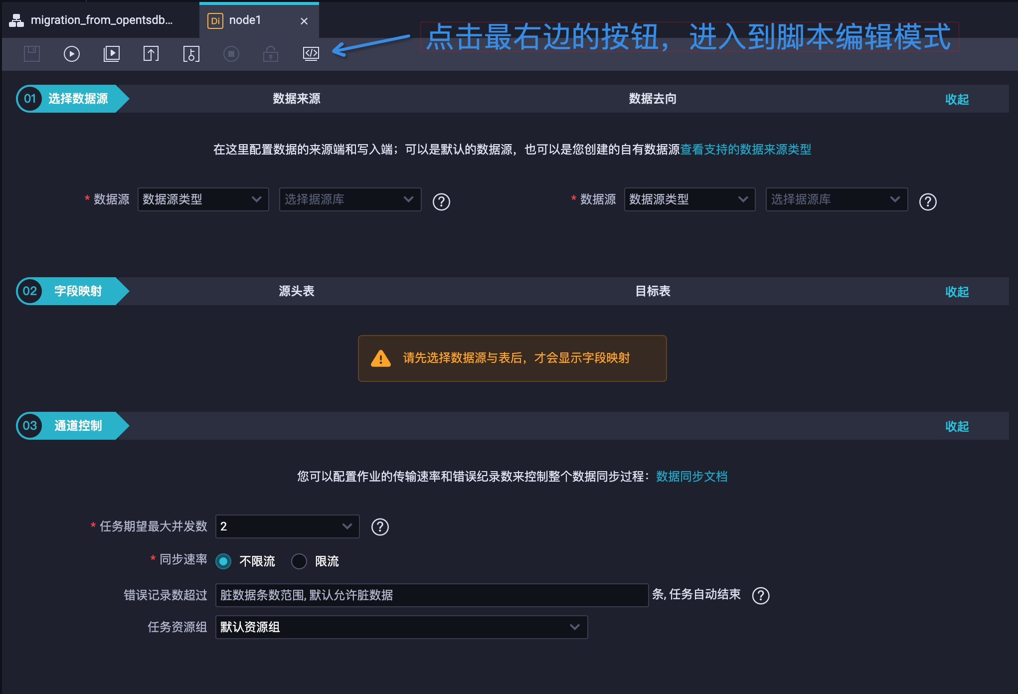Open 任务资源组 dropdown showing 默认资源组
Screen dimensions: 1018x694
pos(402,627)
